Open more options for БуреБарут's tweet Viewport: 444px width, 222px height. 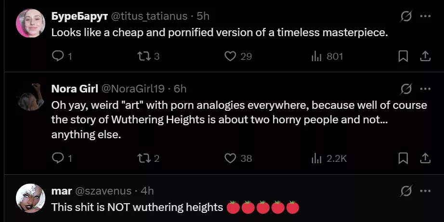click(x=425, y=16)
